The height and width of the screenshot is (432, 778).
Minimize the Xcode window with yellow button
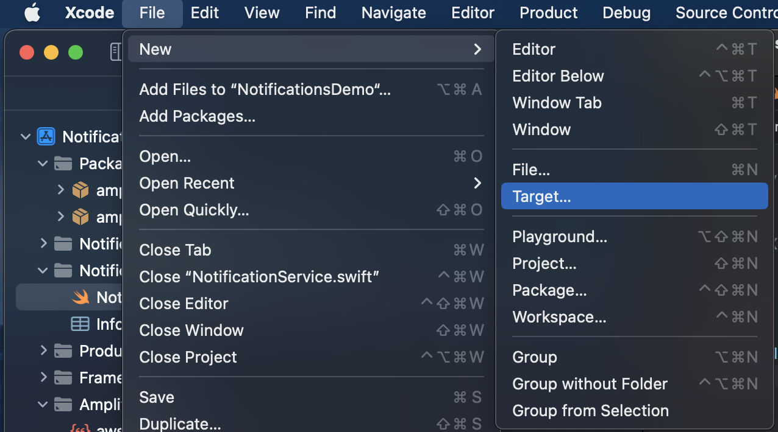pyautogui.click(x=51, y=52)
